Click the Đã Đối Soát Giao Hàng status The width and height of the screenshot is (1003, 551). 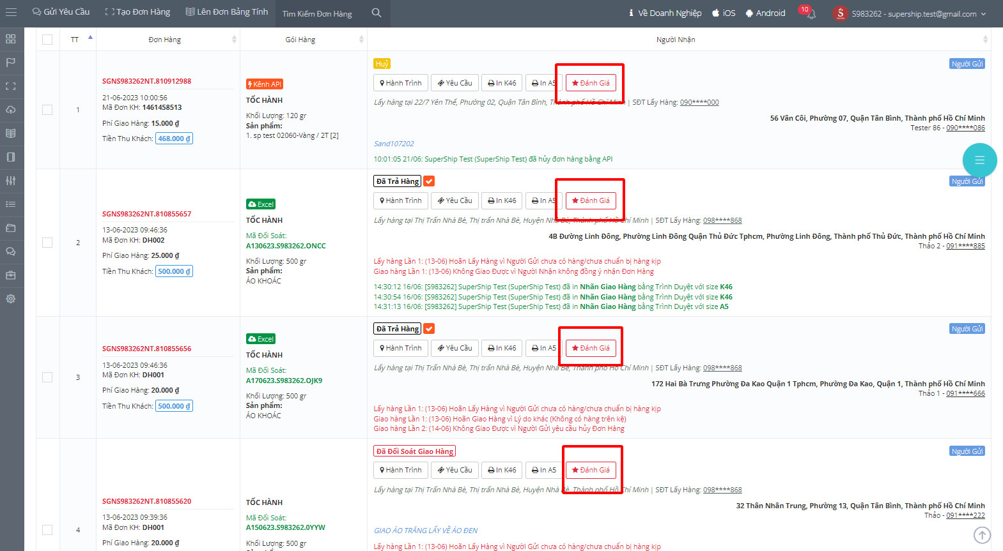point(414,451)
